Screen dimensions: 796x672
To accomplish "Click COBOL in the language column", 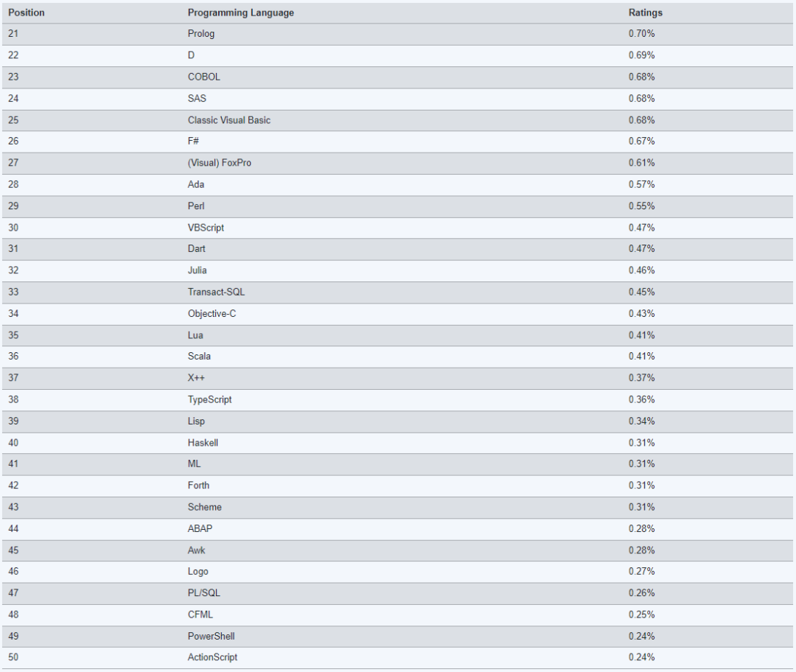I will pos(204,77).
